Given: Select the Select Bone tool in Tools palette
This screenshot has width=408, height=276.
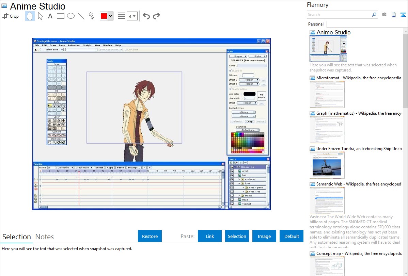Looking at the screenshot, I should pos(49,106).
